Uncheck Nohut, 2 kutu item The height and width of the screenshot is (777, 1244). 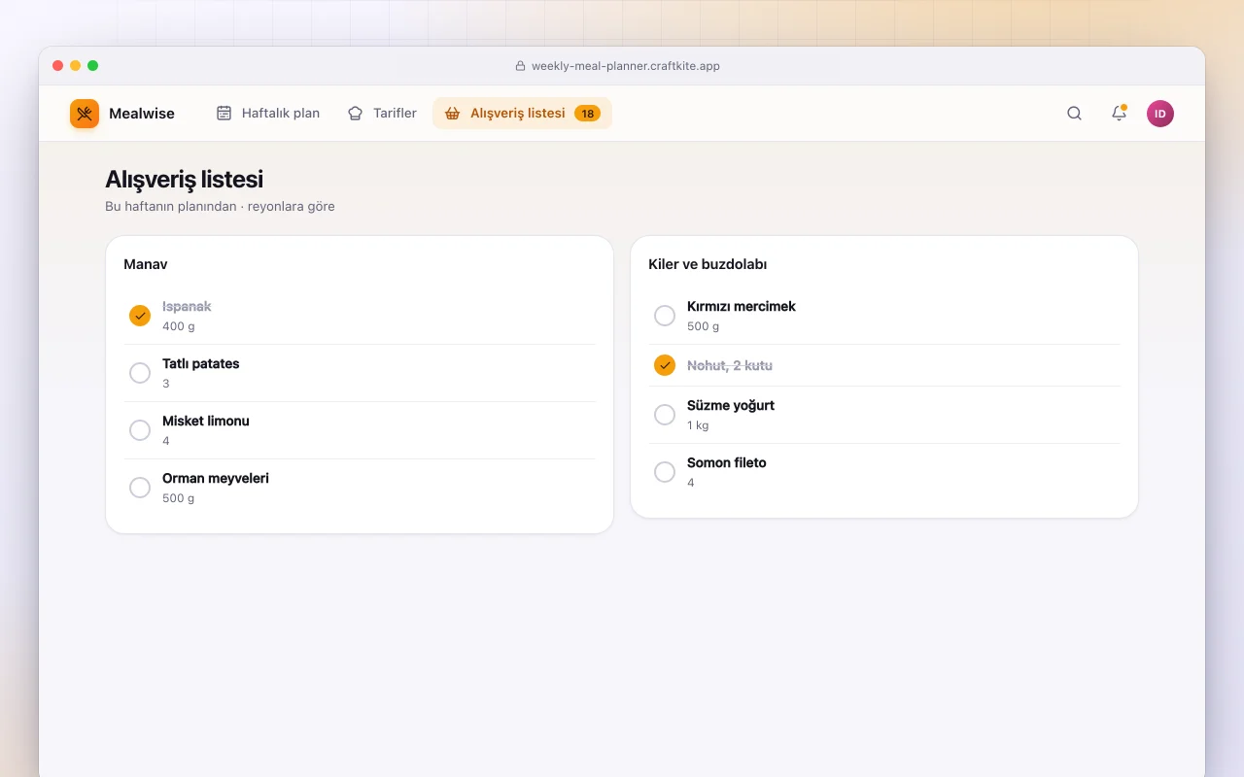click(665, 365)
